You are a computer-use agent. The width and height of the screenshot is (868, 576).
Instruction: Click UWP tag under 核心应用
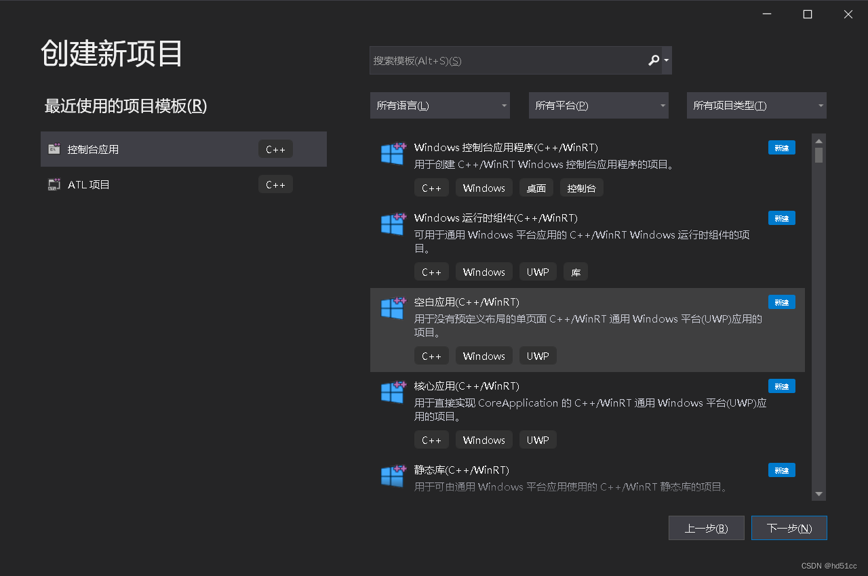[538, 440]
